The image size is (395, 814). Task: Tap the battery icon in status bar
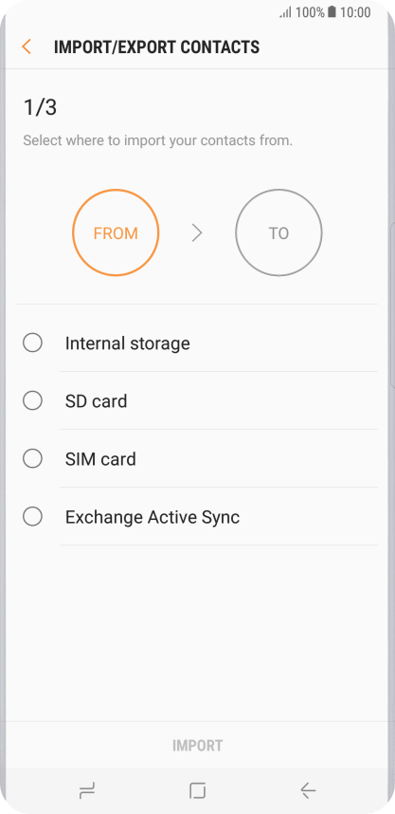tap(332, 12)
